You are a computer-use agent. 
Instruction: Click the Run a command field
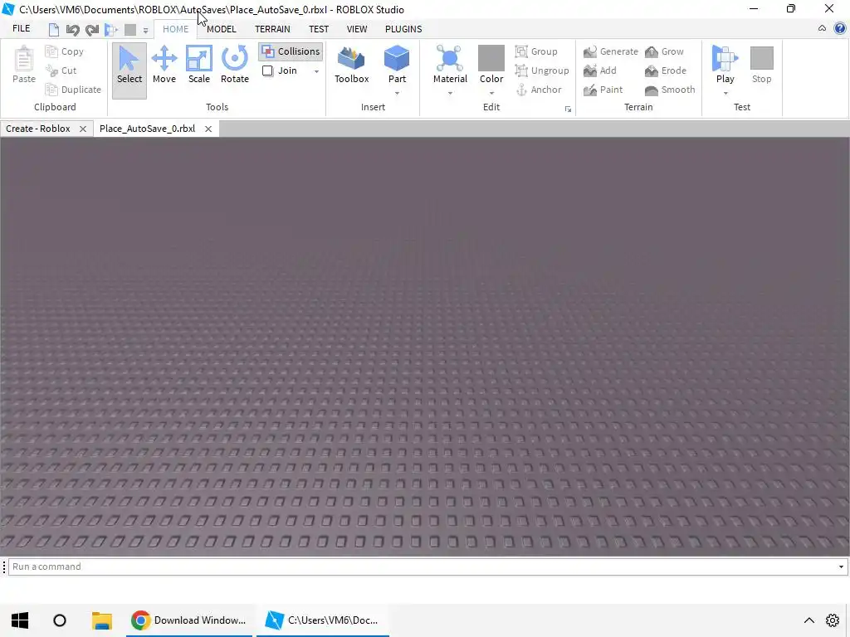tap(427, 566)
